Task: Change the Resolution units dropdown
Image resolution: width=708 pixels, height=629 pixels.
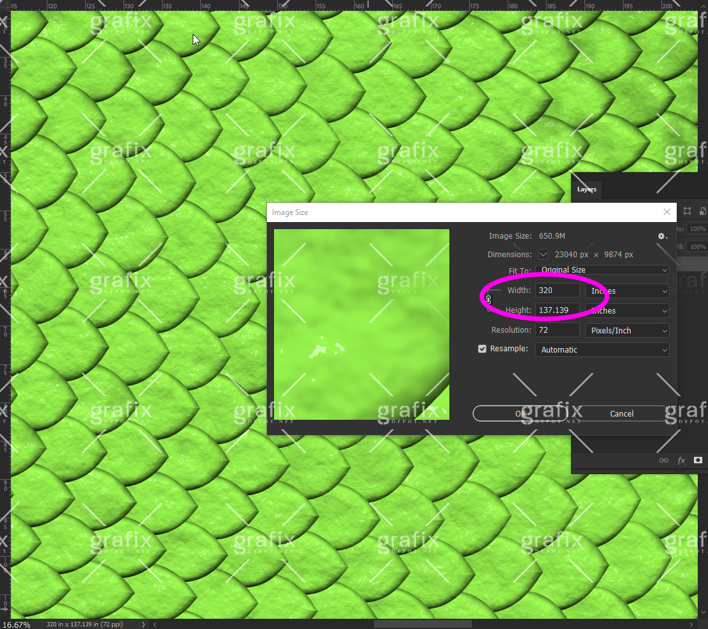Action: (627, 331)
